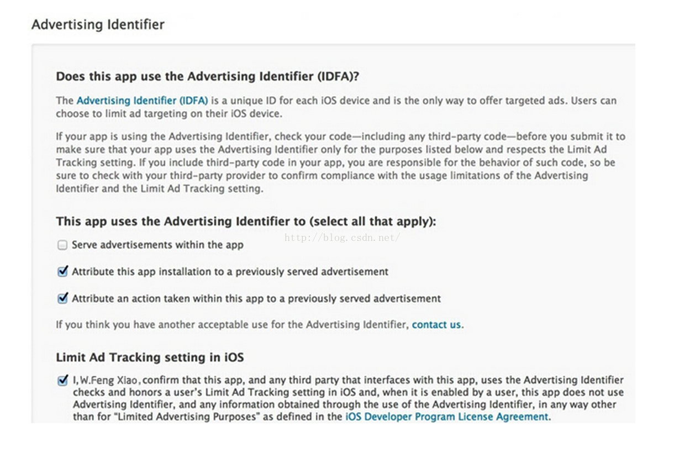Click the blog.csdn.net watermark URL

pyautogui.click(x=343, y=238)
